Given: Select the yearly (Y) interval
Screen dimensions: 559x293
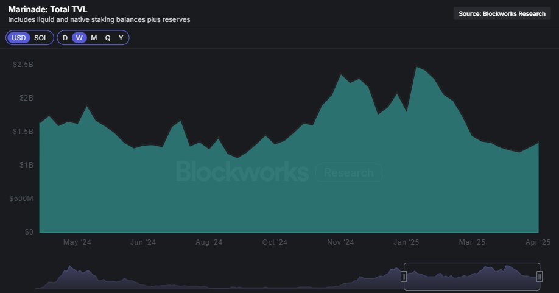Looking at the screenshot, I should click(x=121, y=38).
